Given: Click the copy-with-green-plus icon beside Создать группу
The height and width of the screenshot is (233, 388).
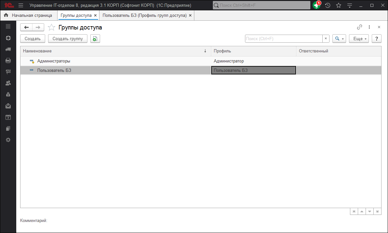Looking at the screenshot, I should tap(95, 39).
